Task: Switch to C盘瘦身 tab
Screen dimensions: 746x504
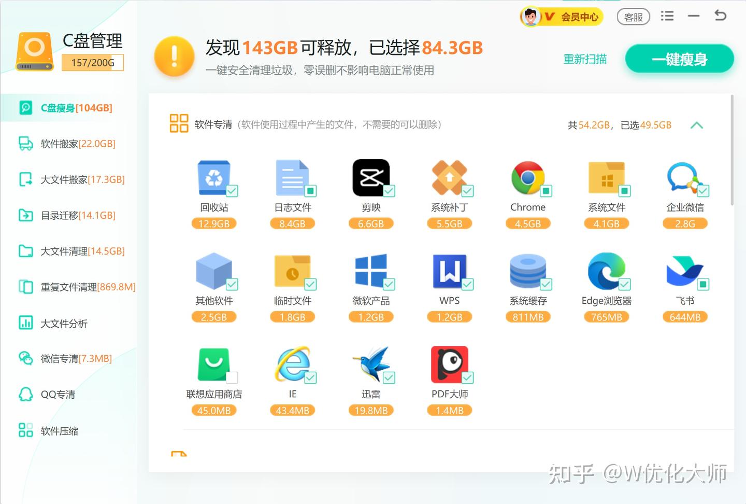Action: (x=68, y=108)
